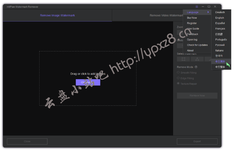Set language to 中文简体
234x151 pixels.
pos(221,61)
